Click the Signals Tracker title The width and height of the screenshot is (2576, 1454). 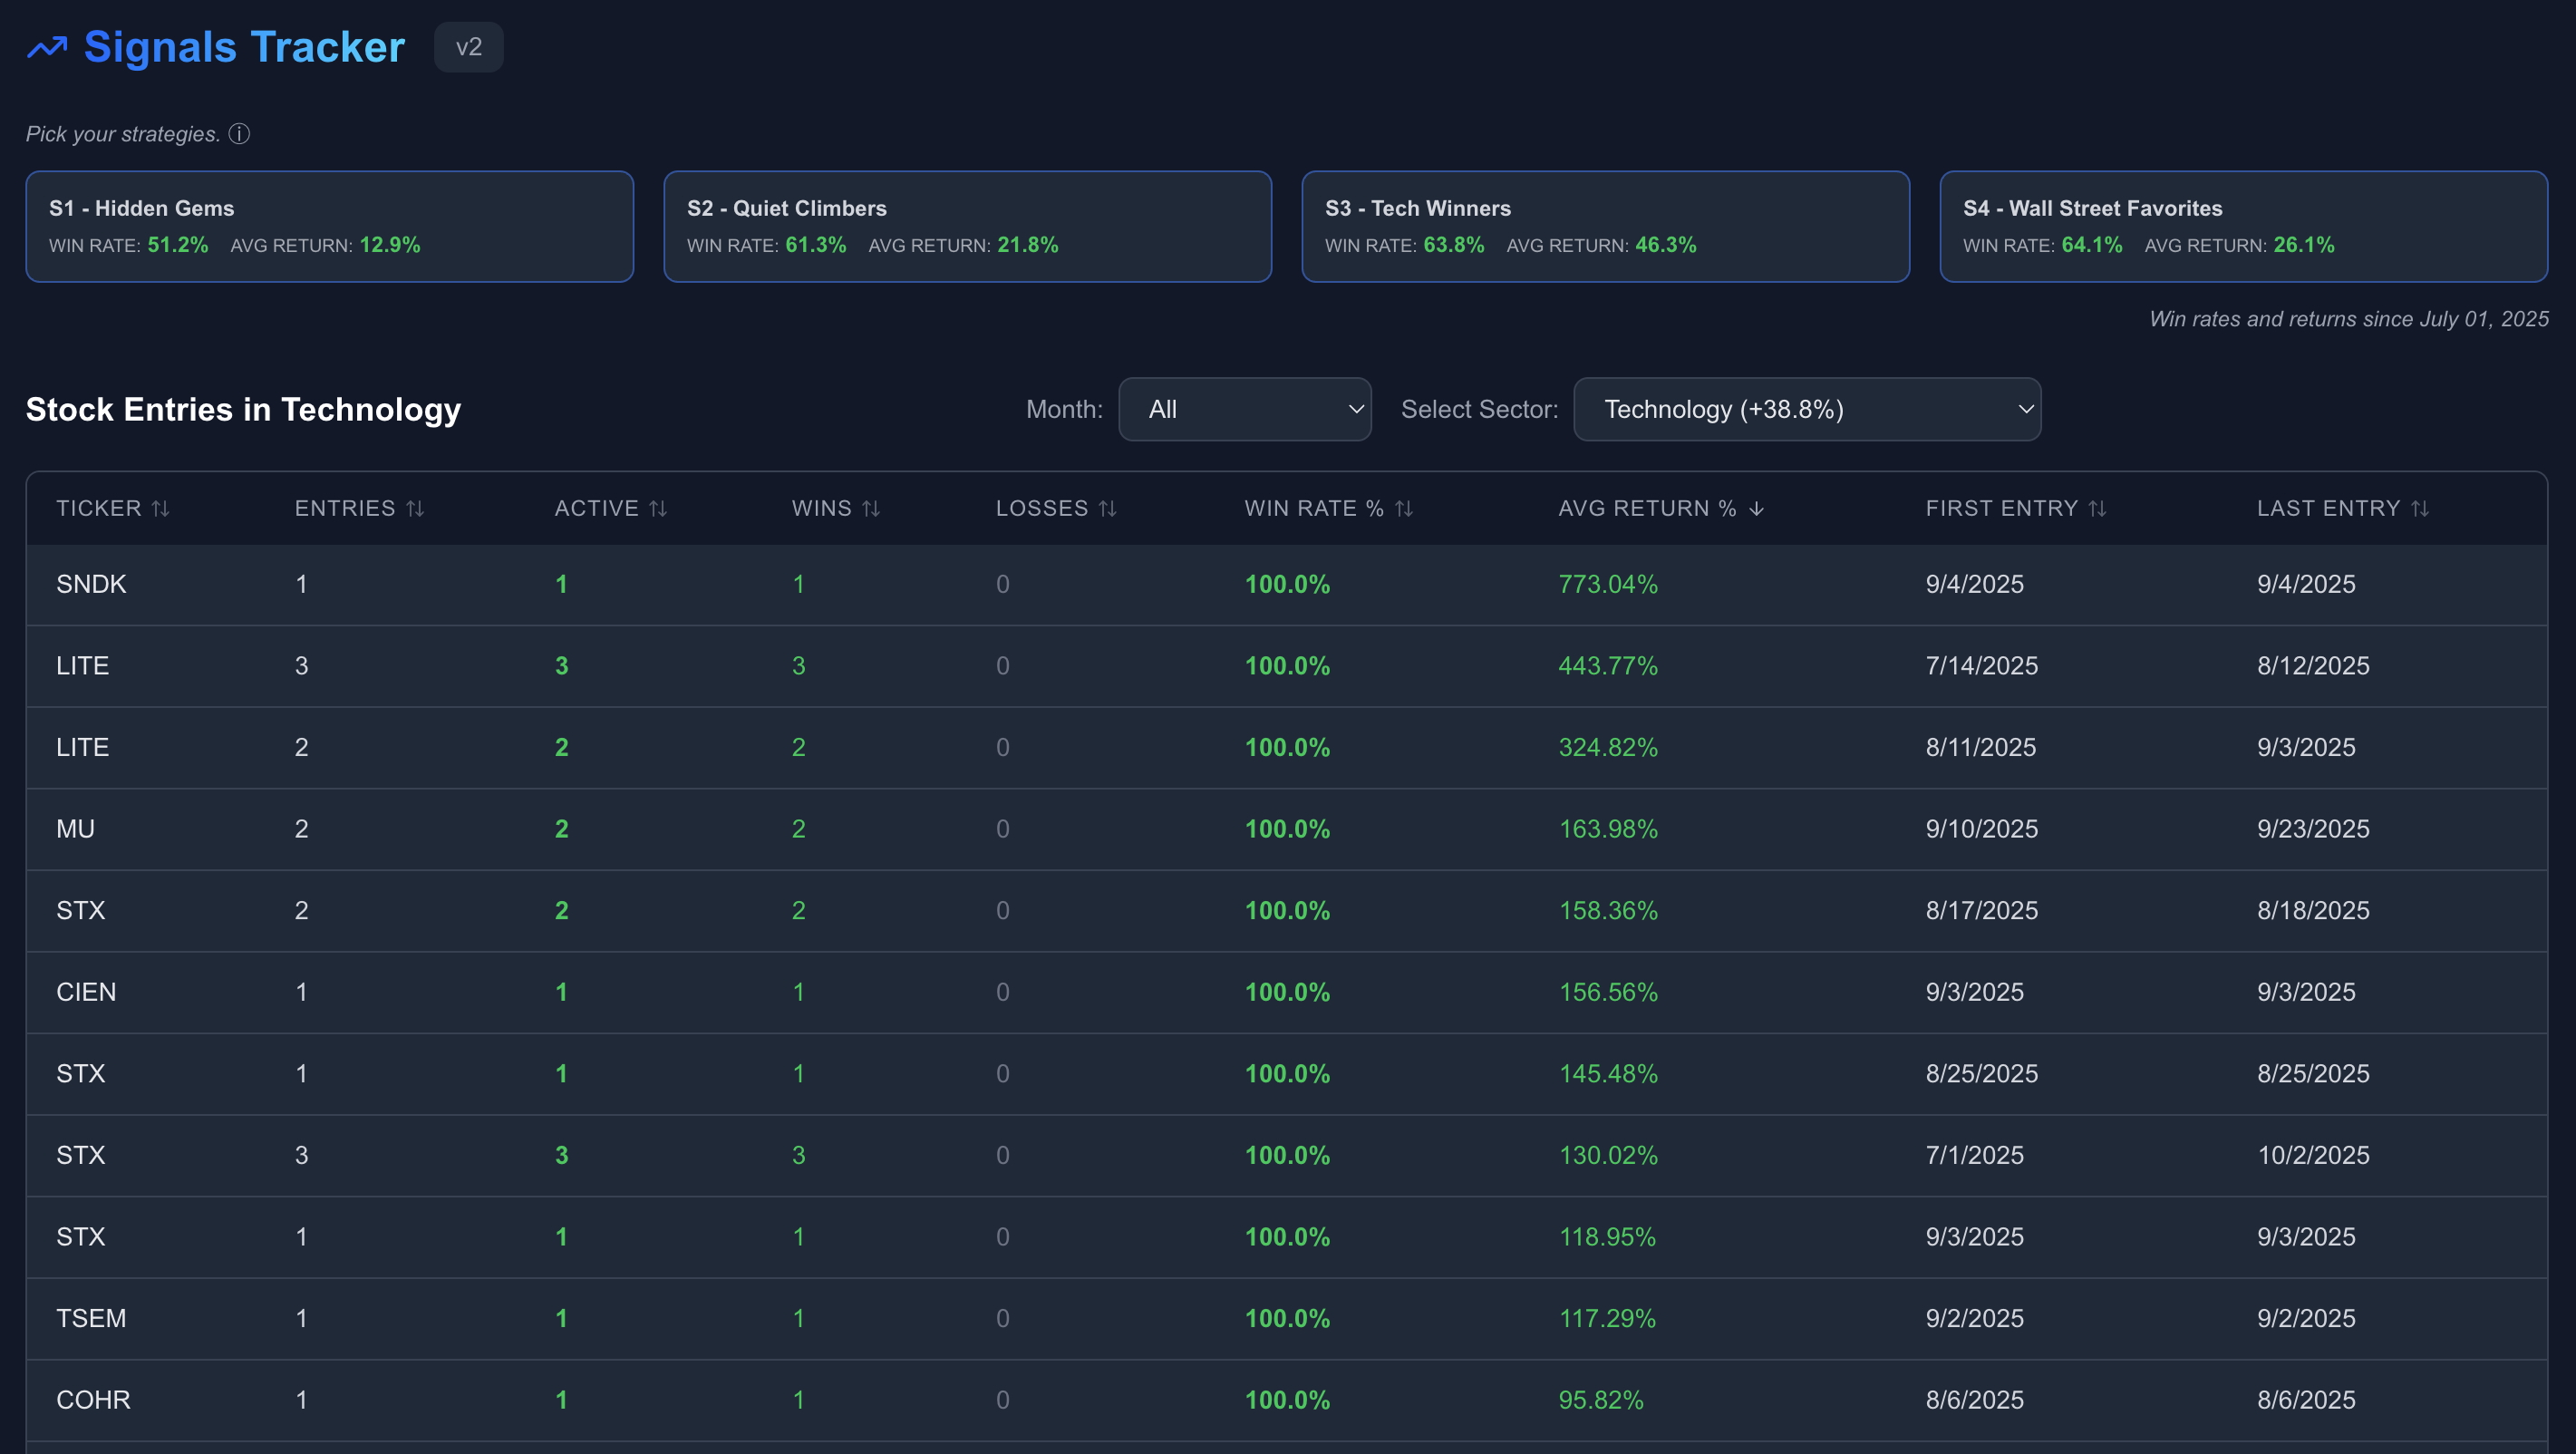coord(243,46)
